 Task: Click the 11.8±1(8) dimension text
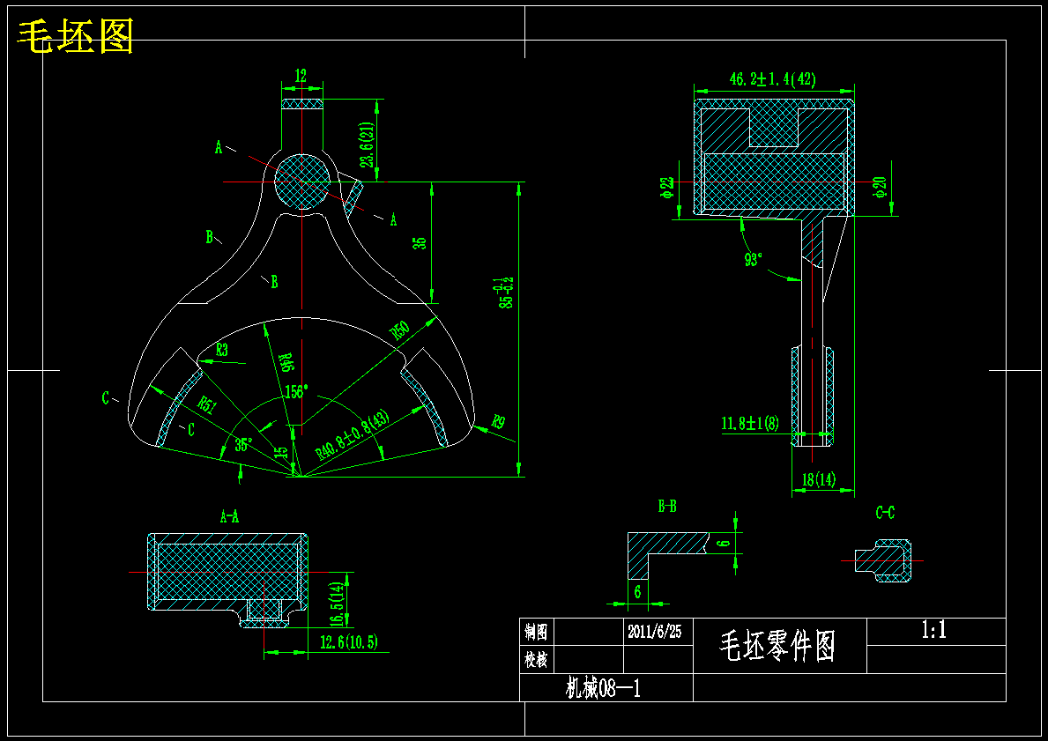[x=750, y=423]
